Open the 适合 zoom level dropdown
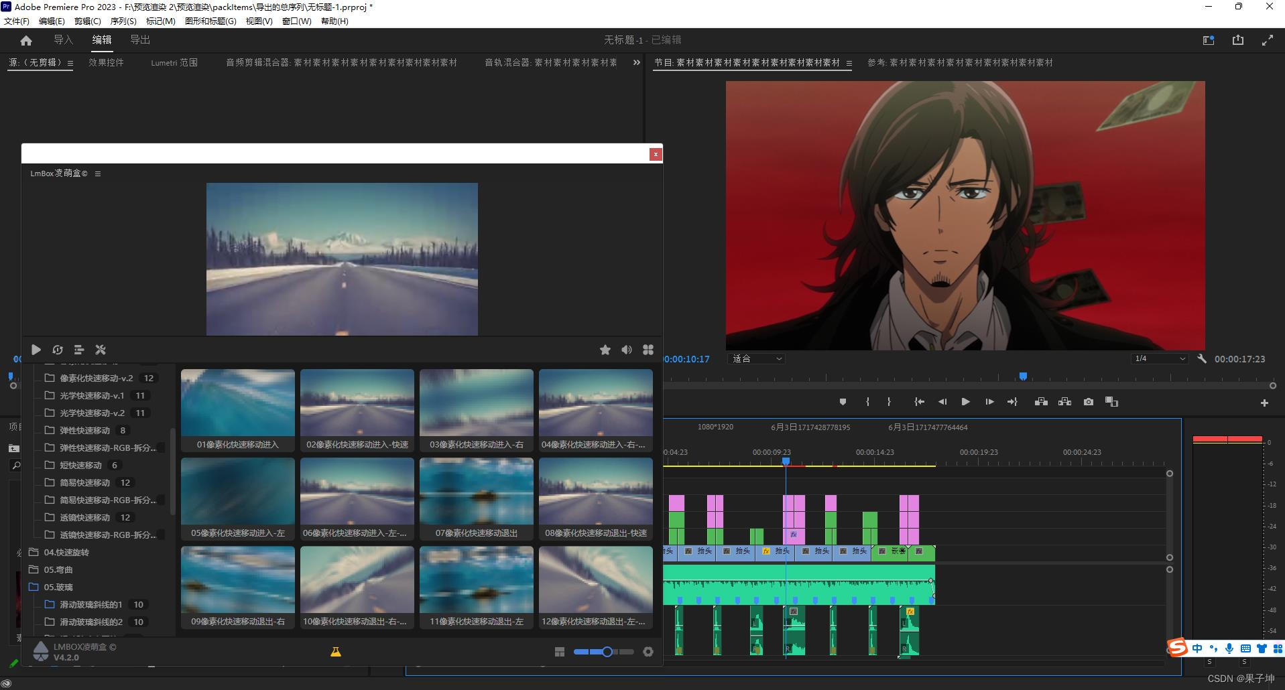The height and width of the screenshot is (690, 1285). point(756,359)
